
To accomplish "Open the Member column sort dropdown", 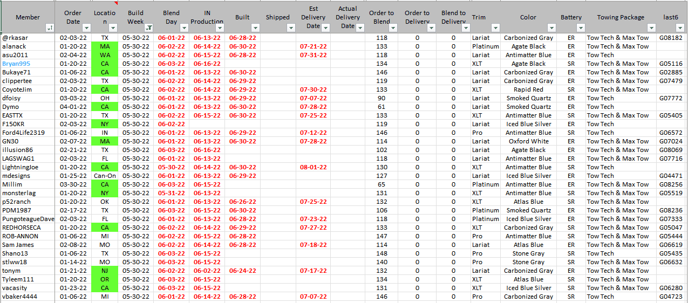I will pyautogui.click(x=50, y=28).
